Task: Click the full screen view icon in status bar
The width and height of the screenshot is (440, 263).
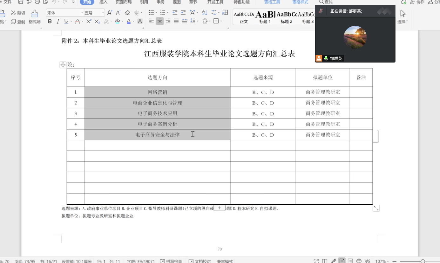Action: pos(316,261)
